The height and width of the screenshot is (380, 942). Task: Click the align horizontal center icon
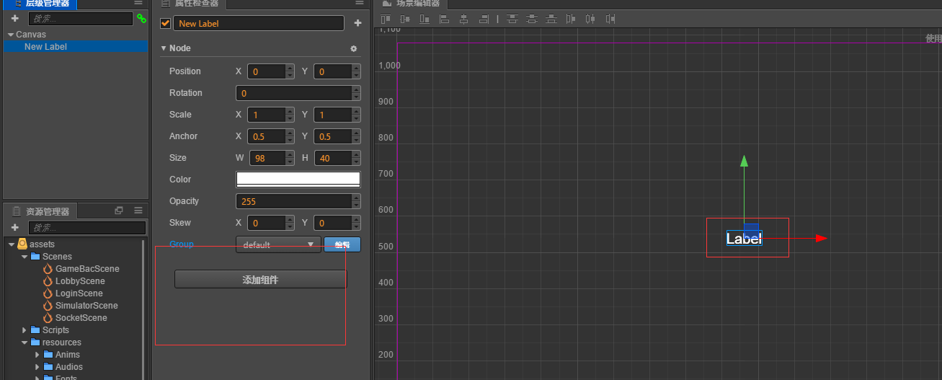pyautogui.click(x=463, y=19)
